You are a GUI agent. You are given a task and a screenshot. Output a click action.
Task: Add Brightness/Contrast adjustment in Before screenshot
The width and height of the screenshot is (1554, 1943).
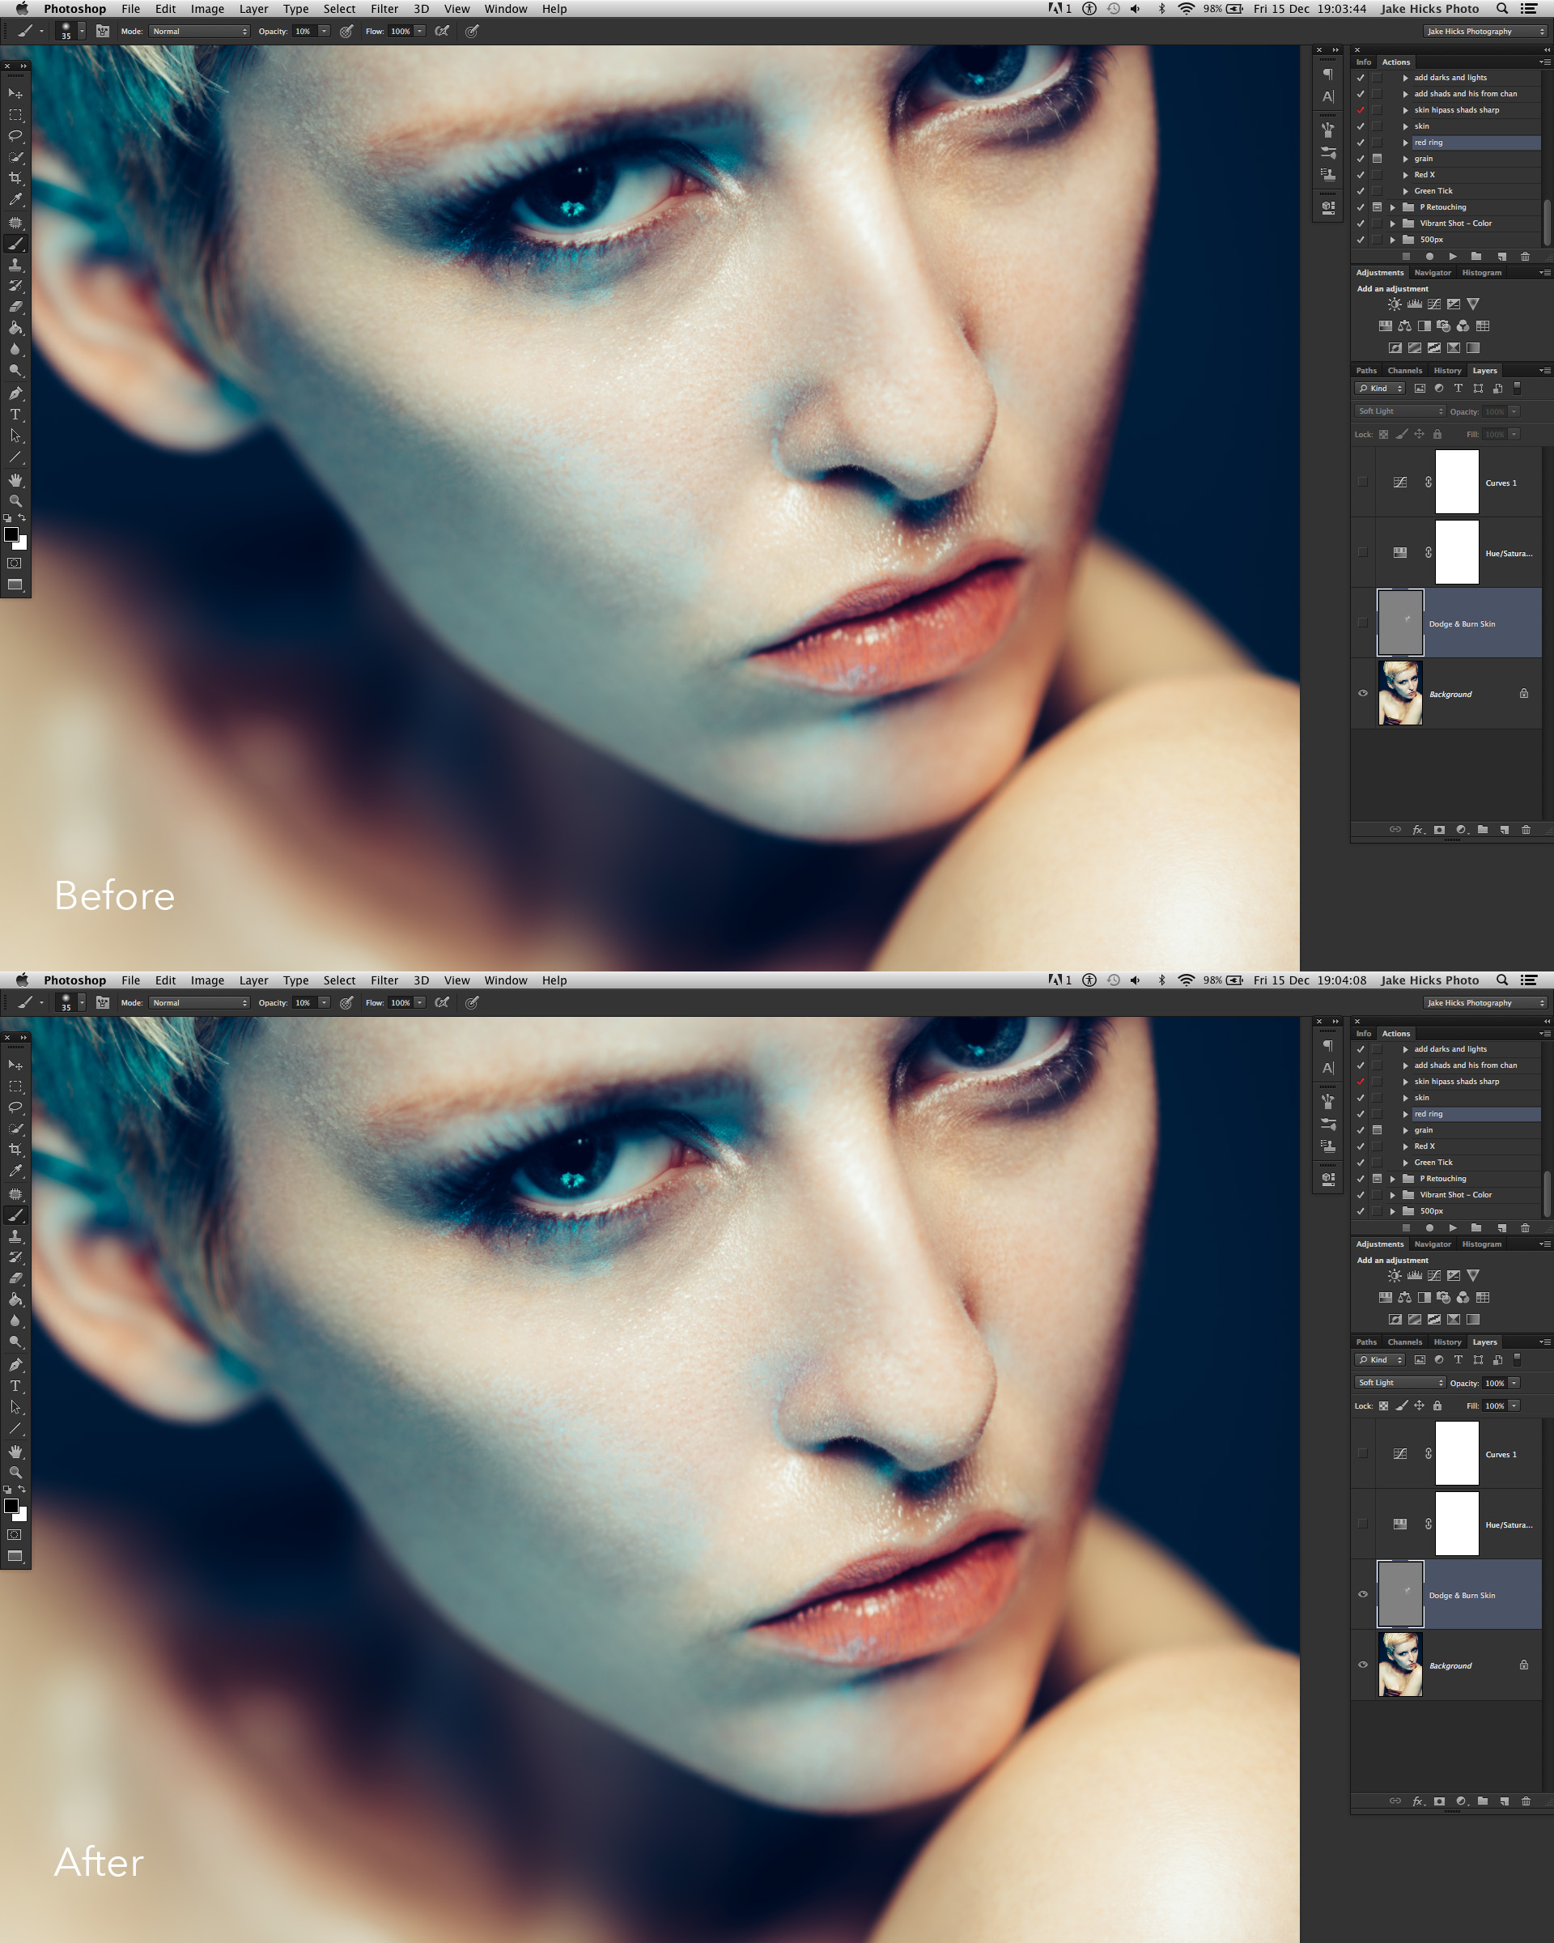coord(1395,304)
